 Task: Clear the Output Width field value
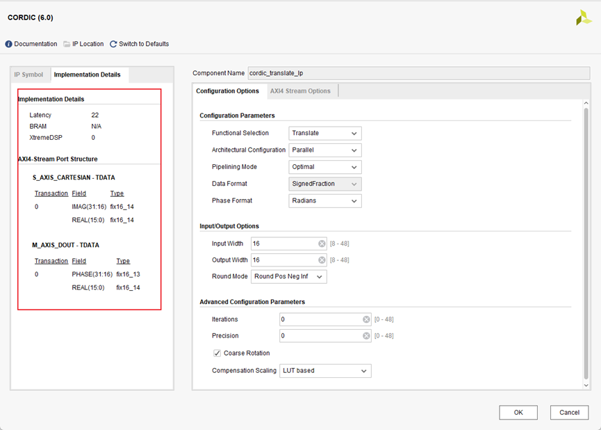pos(322,260)
